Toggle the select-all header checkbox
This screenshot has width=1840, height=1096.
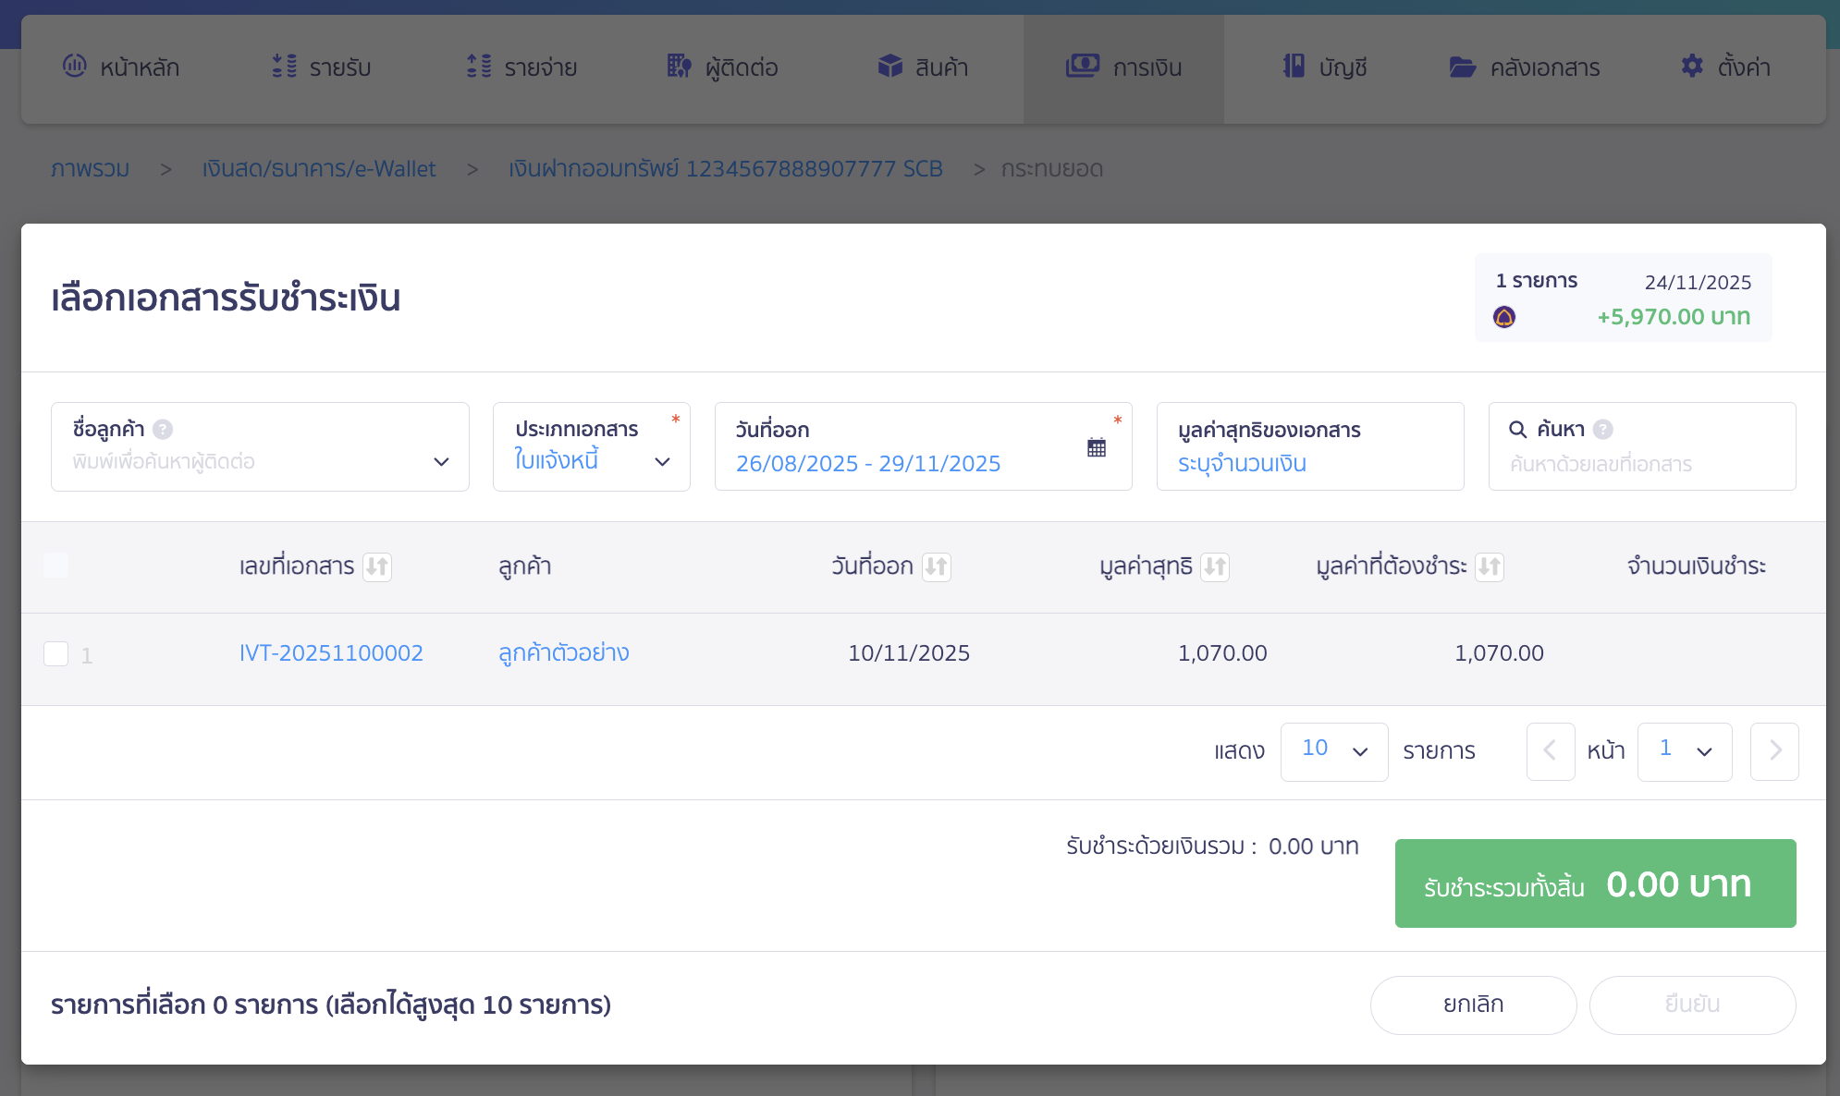[x=56, y=566]
